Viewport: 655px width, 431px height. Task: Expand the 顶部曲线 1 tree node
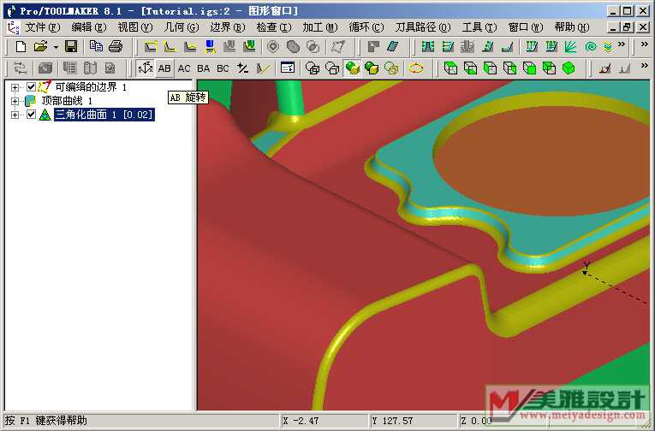(15, 101)
